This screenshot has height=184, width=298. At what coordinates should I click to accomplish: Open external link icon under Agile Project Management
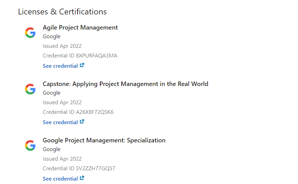[82, 65]
